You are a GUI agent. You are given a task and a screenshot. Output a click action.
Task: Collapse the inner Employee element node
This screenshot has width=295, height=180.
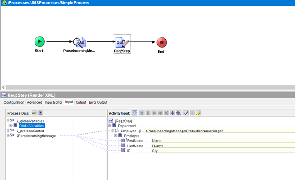116,136
